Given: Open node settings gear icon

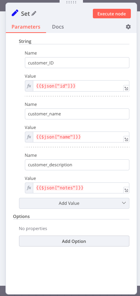Looking at the screenshot, I should point(128,27).
